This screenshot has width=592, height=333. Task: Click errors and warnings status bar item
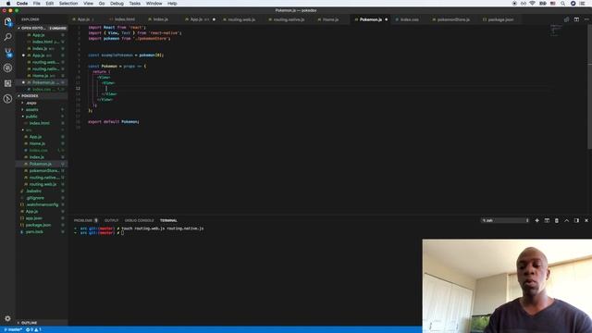(x=33, y=329)
